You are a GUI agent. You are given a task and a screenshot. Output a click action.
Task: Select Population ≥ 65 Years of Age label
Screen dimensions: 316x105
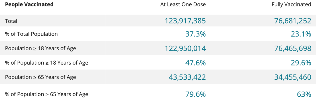[x=40, y=77]
